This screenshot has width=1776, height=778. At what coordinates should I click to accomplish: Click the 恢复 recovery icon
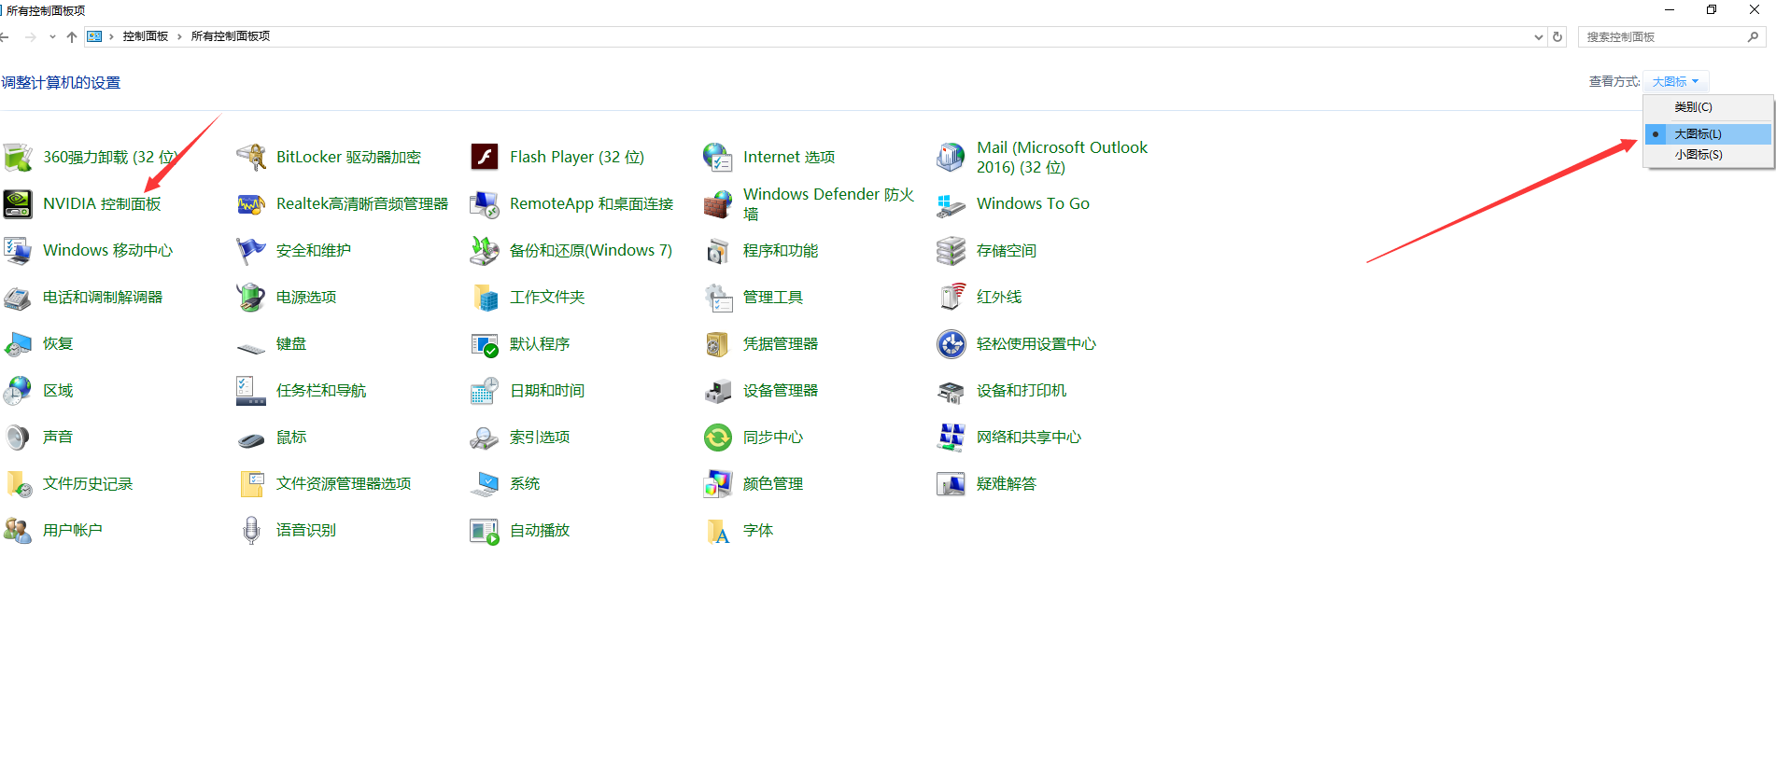(18, 343)
